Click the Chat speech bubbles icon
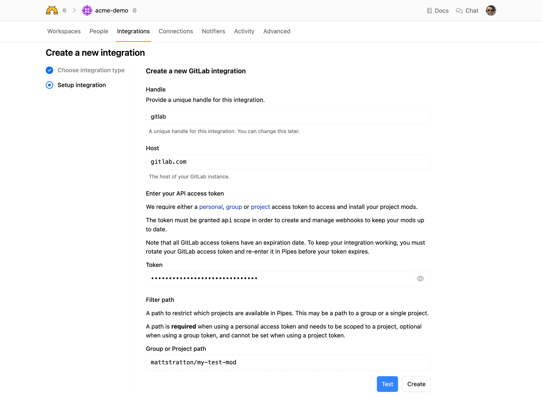 coord(459,11)
